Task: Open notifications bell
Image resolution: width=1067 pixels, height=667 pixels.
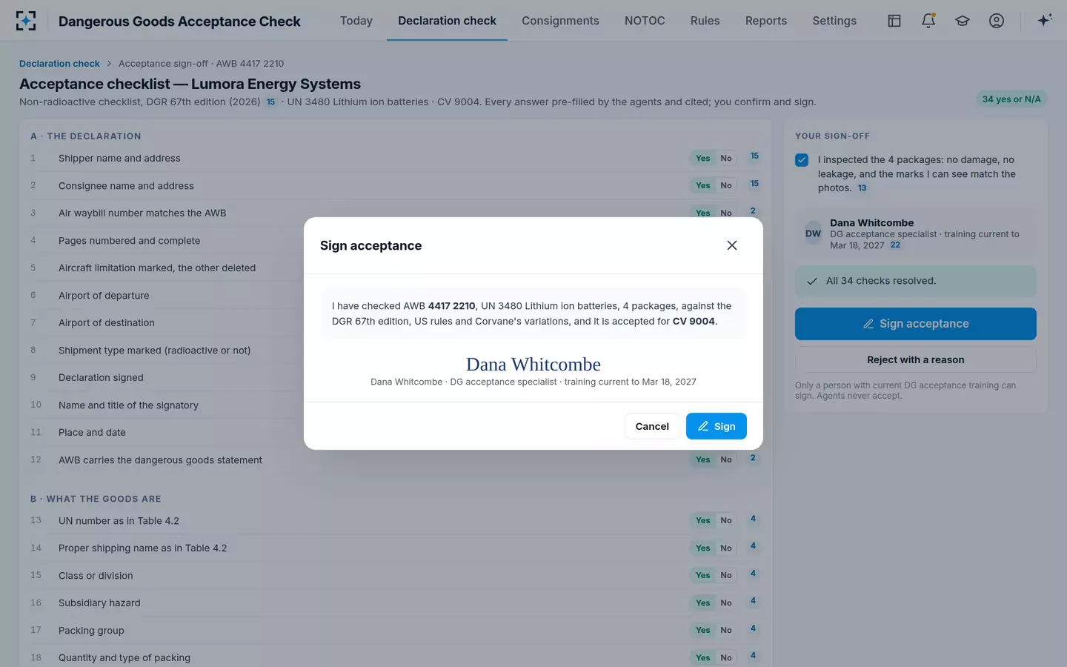Action: click(928, 21)
